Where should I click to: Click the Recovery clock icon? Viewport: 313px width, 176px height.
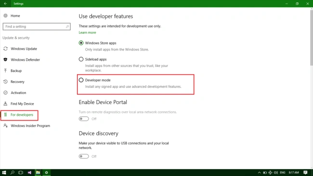[x=5, y=81]
